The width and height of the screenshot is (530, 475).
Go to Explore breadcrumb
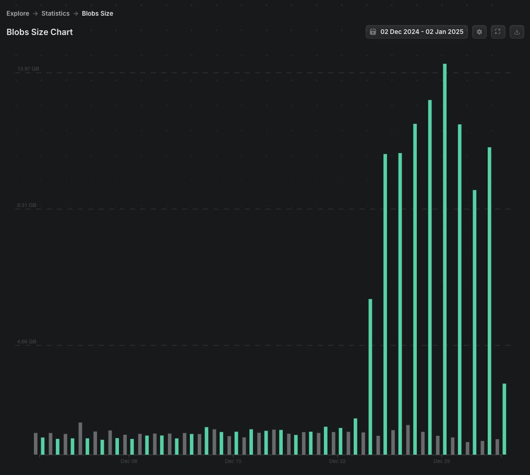click(18, 14)
